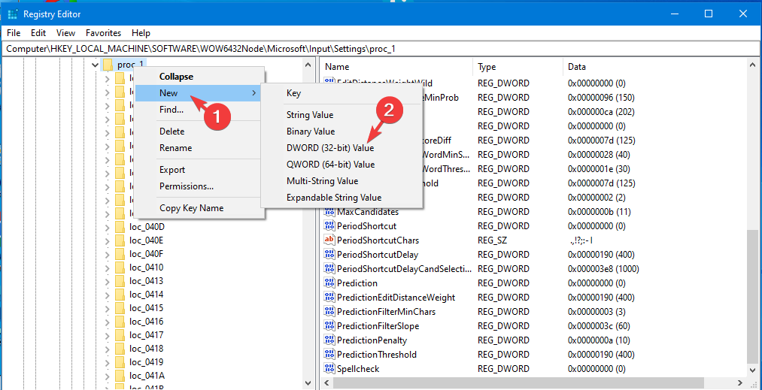Click the registry path address bar
The height and width of the screenshot is (390, 762).
(x=381, y=49)
